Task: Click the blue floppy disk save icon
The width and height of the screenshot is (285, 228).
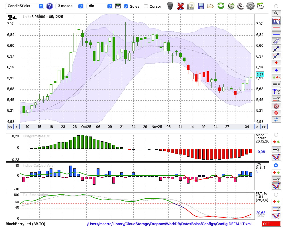Action: 201,6
